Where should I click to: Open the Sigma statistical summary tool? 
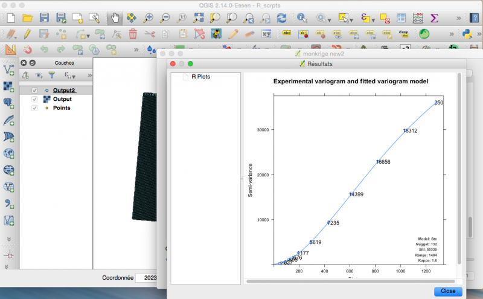pos(434,18)
